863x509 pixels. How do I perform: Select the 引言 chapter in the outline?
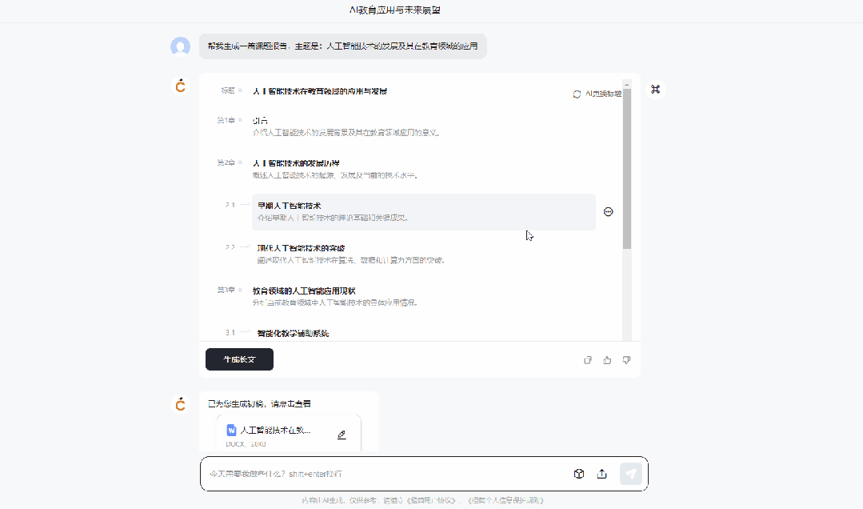coord(261,120)
